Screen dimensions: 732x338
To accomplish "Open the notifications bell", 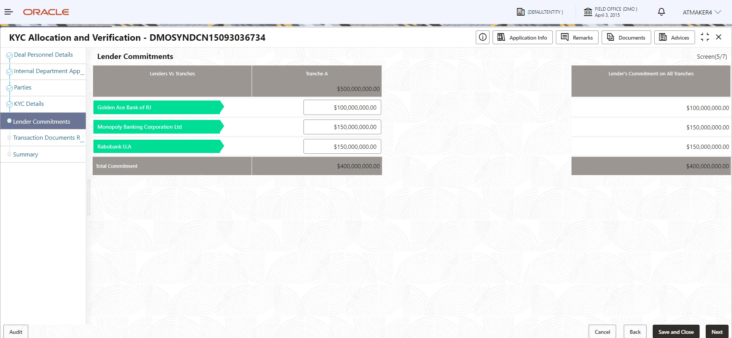I will click(x=661, y=12).
